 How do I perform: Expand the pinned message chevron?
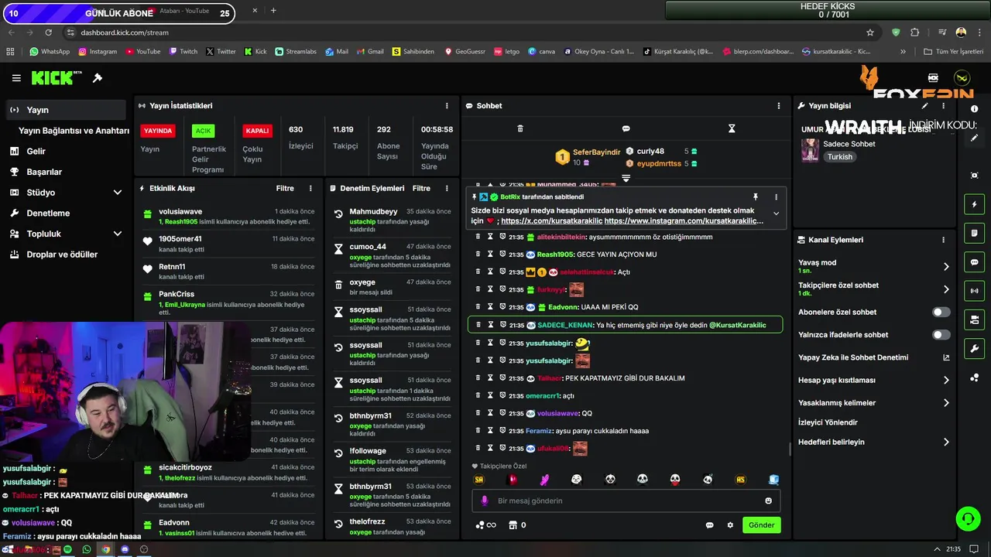[x=776, y=214]
